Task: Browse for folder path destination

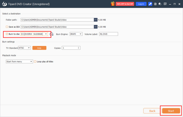Action: pyautogui.click(x=96, y=19)
